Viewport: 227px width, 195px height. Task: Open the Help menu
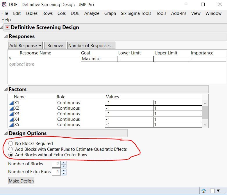point(6,20)
